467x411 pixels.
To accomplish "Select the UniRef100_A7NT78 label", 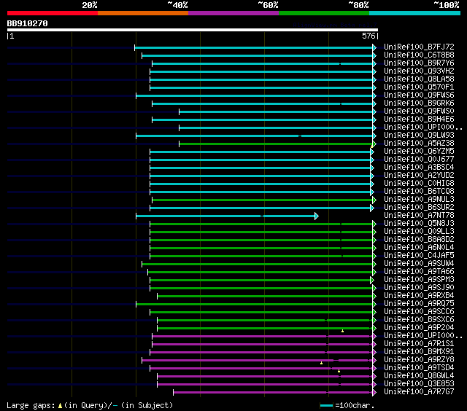I will (419, 216).
